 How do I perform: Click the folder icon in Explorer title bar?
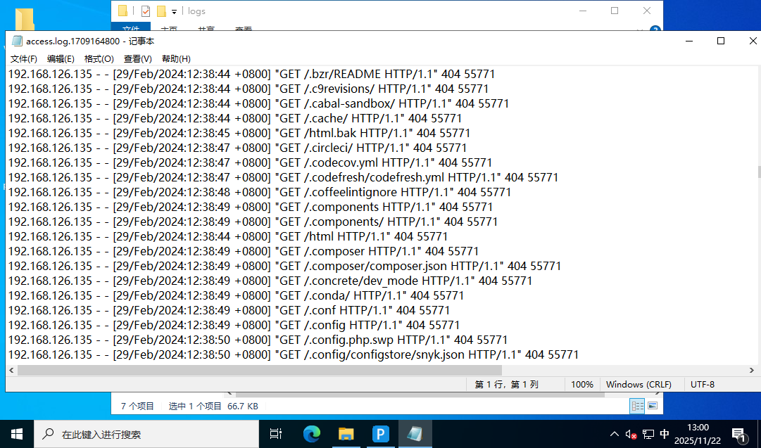[122, 11]
